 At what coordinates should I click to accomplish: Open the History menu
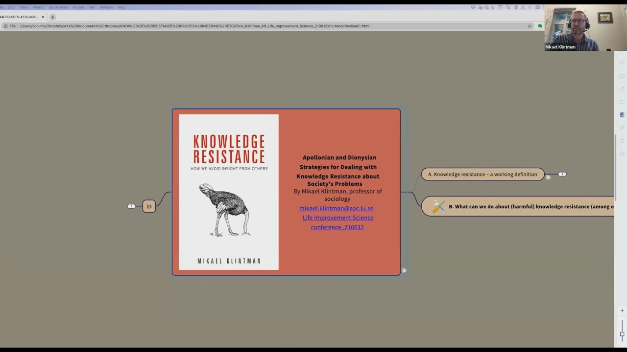click(38, 7)
